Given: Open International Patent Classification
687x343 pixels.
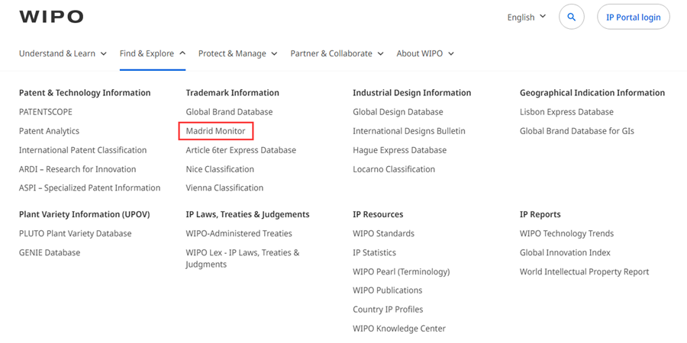Looking at the screenshot, I should click(82, 150).
